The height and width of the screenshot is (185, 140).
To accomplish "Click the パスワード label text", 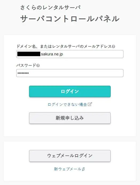I will coord(26,65).
